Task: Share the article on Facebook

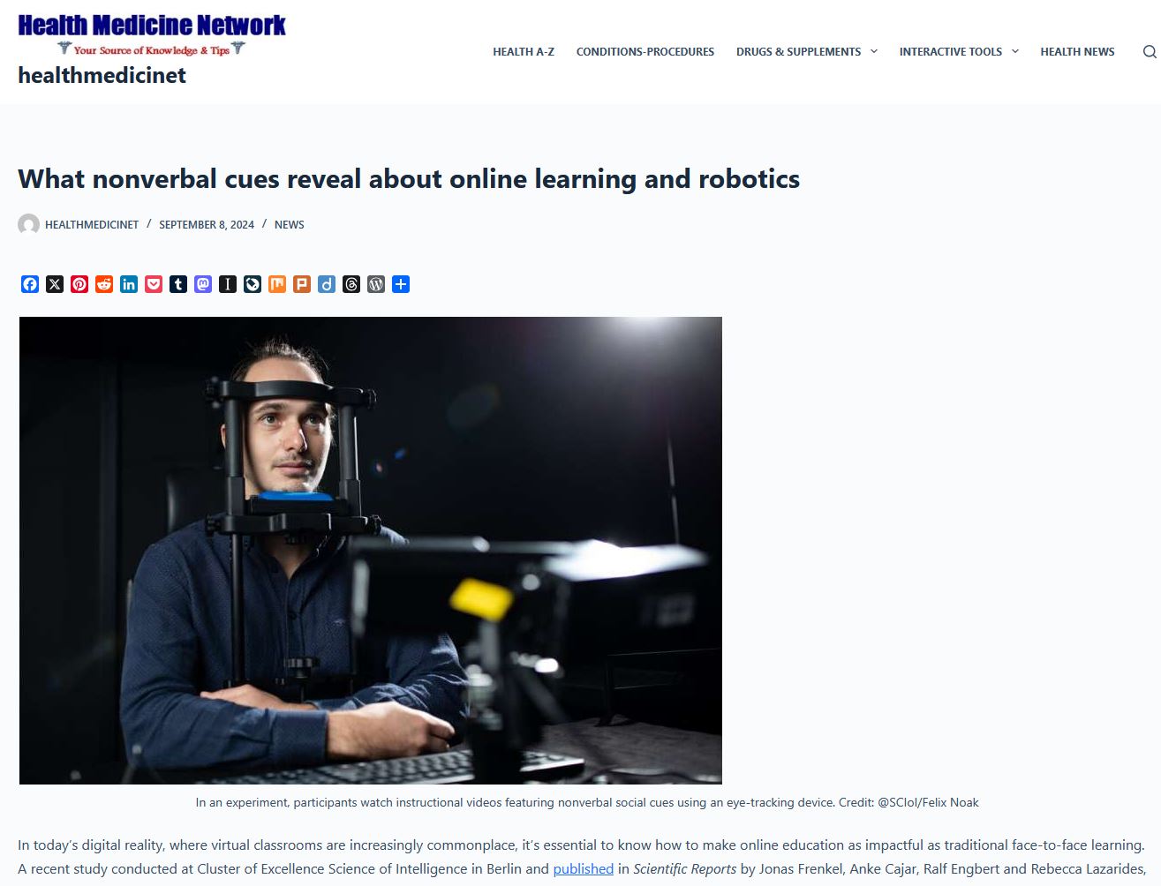Action: pyautogui.click(x=30, y=284)
